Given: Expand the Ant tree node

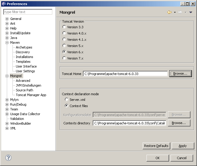Looking at the screenshot, I should tap(7, 24).
